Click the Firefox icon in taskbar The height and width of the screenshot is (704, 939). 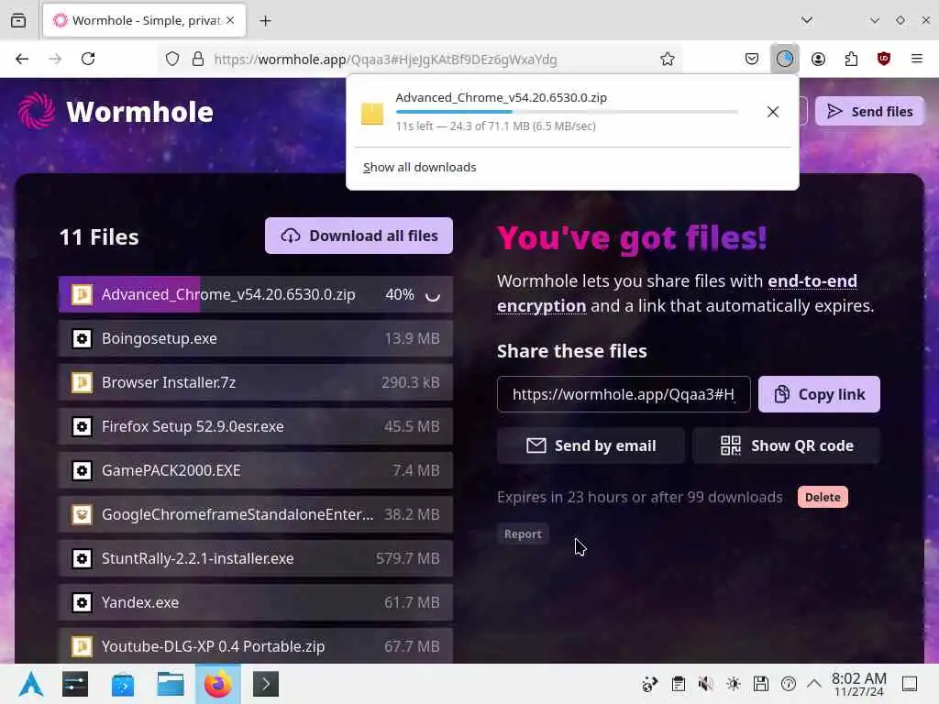218,684
